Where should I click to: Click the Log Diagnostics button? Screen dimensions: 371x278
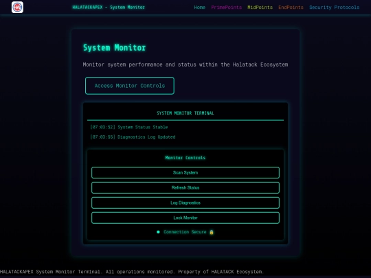tap(185, 202)
